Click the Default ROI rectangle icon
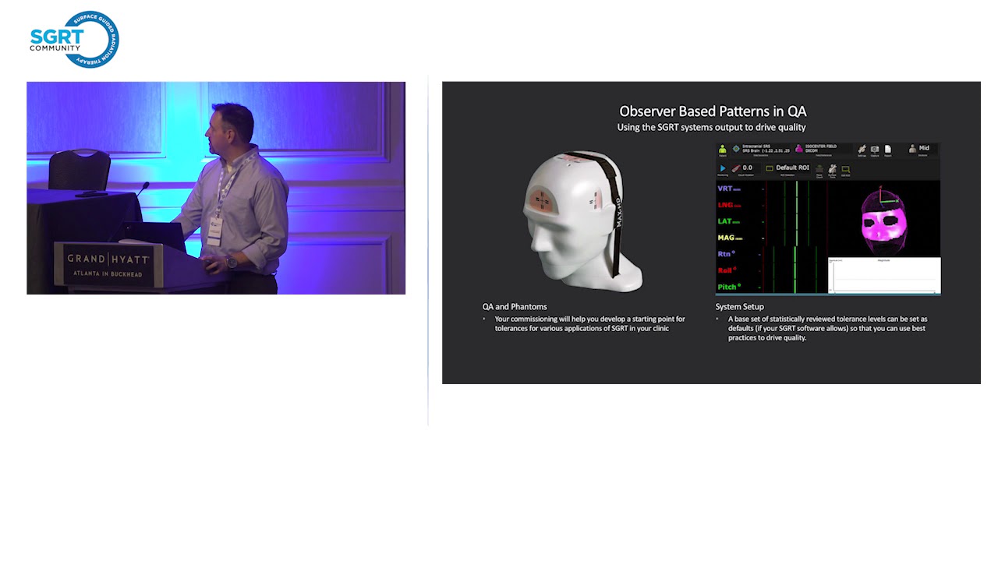 click(770, 168)
